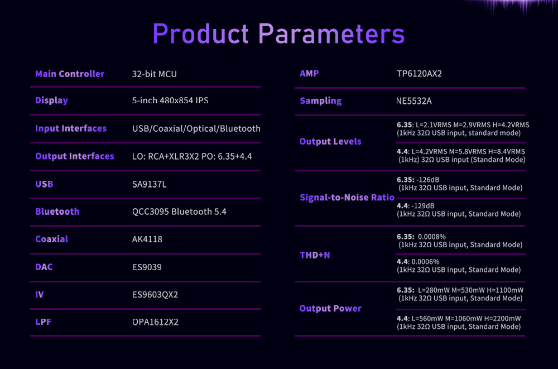Viewport: 558px width, 369px height.
Task: Click the 32-bit MCU value
Action: pyautogui.click(x=155, y=74)
